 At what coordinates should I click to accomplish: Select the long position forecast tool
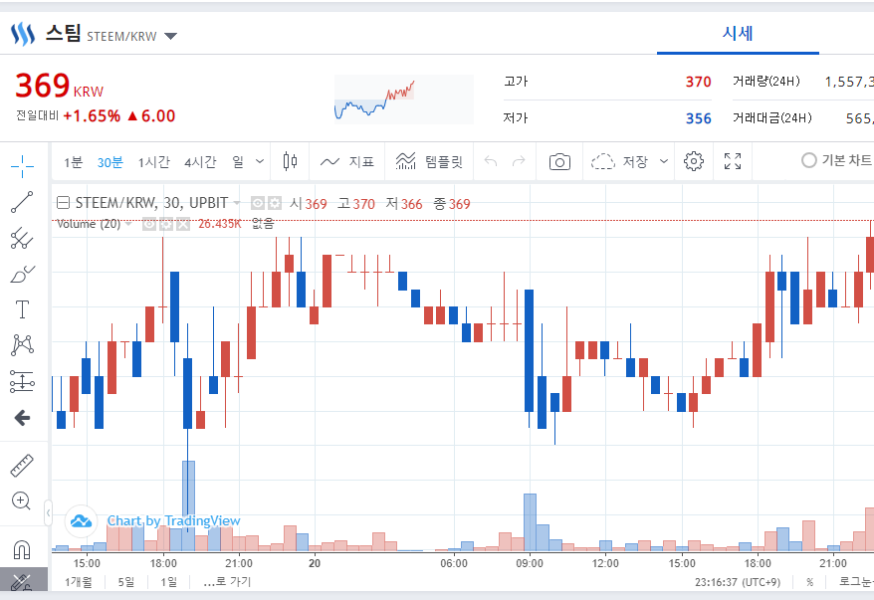click(22, 382)
